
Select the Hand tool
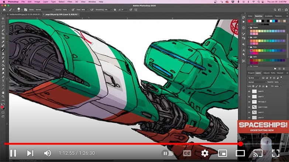[x=3, y=93]
